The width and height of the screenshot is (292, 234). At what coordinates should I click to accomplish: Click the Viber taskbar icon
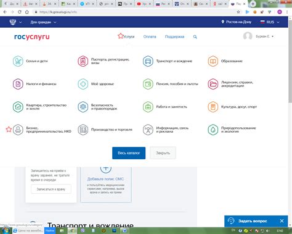(x=83, y=231)
